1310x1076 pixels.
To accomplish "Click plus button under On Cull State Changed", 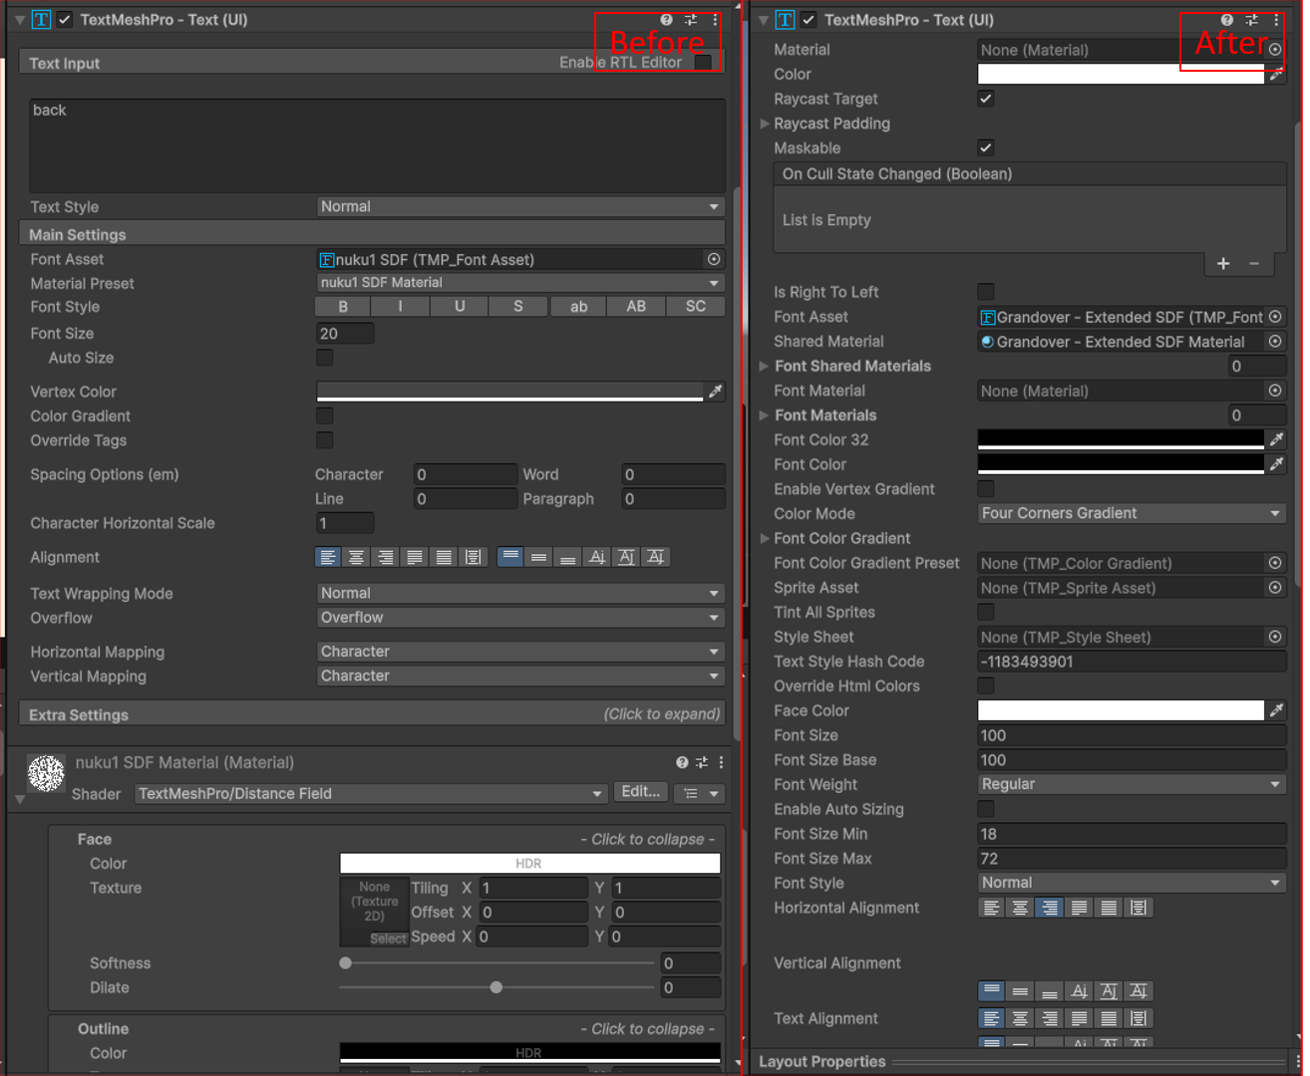I will [x=1223, y=263].
